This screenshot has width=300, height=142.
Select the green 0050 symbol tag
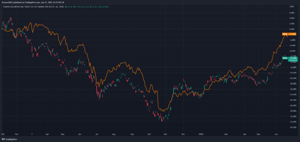pyautogui.click(x=285, y=58)
